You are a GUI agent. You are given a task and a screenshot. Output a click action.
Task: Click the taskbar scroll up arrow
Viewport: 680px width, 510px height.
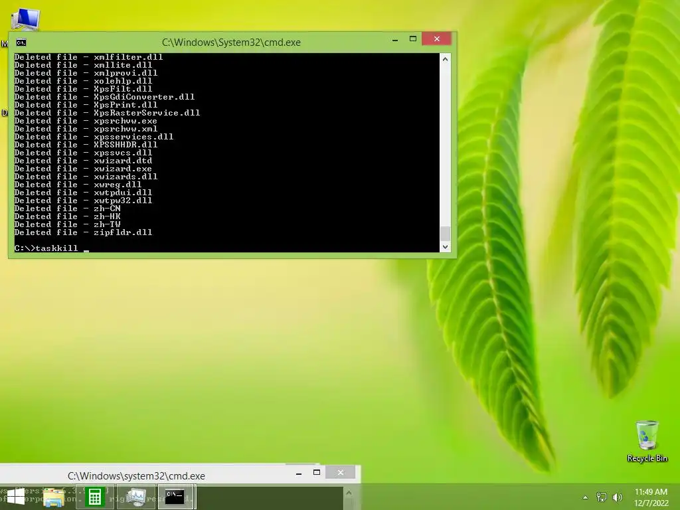(x=349, y=493)
